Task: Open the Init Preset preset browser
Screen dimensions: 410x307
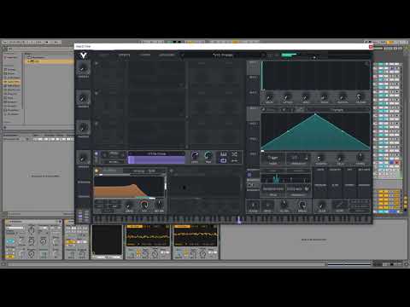Action: pos(223,55)
